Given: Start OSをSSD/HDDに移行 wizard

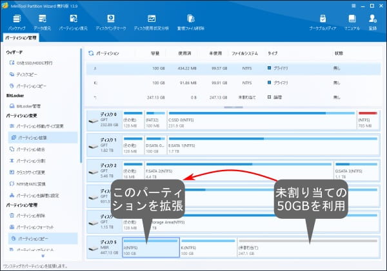Looking at the screenshot, I should point(31,63).
